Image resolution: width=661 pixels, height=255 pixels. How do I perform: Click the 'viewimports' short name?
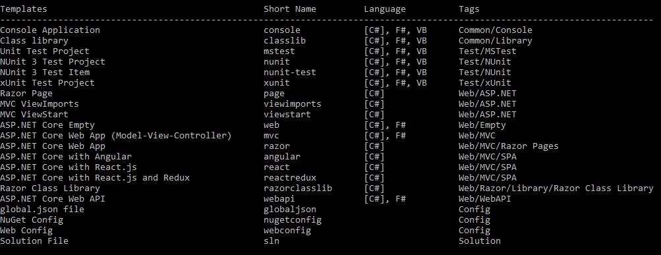[293, 104]
